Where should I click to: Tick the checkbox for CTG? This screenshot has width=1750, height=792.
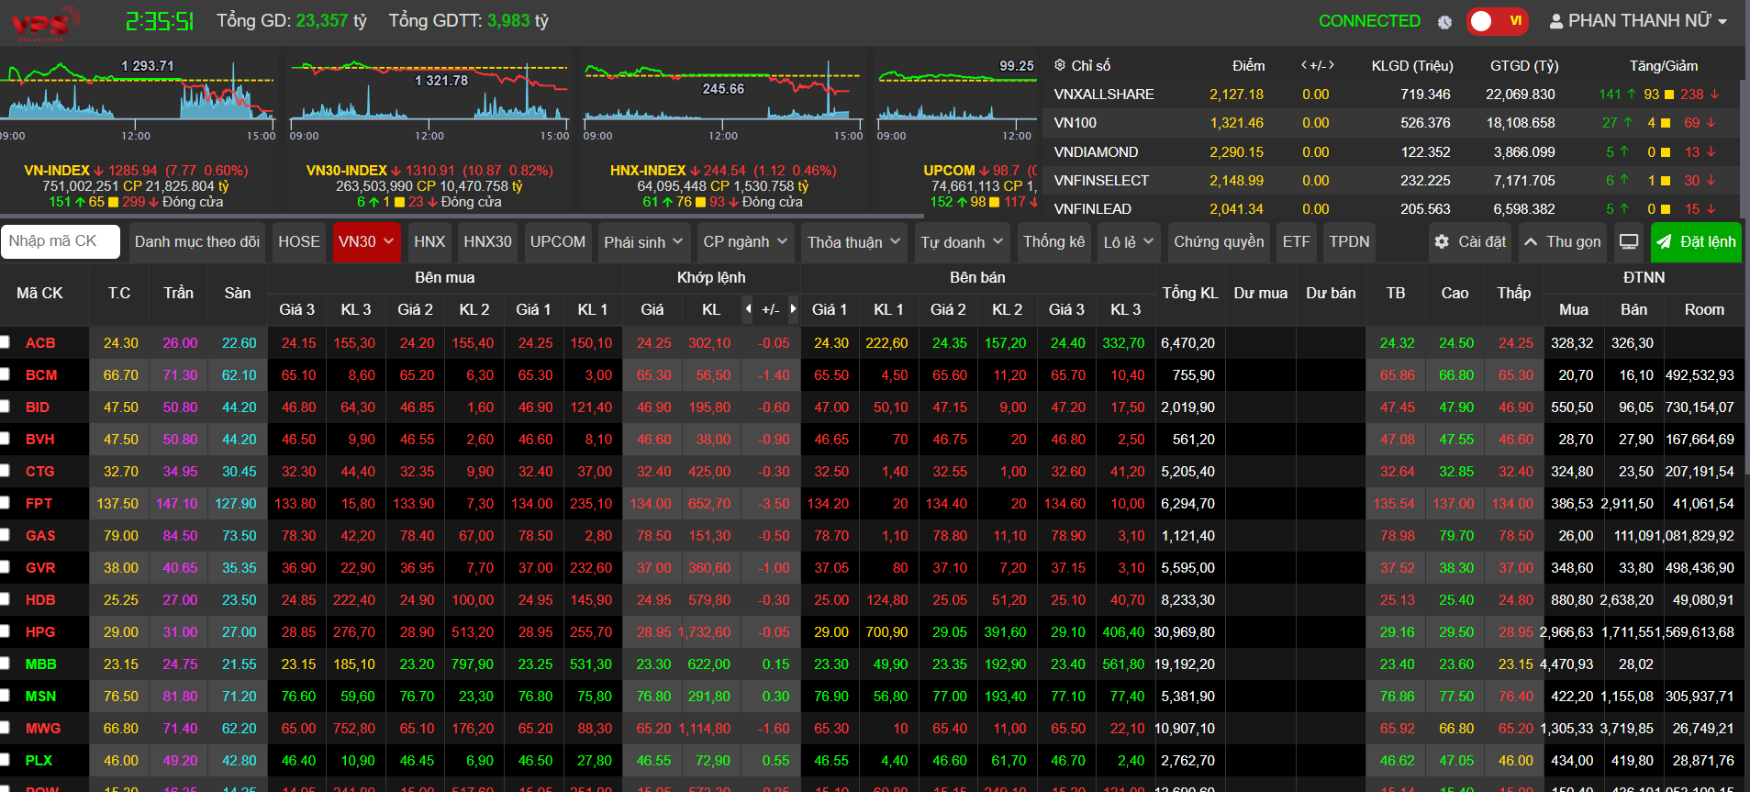[5, 471]
